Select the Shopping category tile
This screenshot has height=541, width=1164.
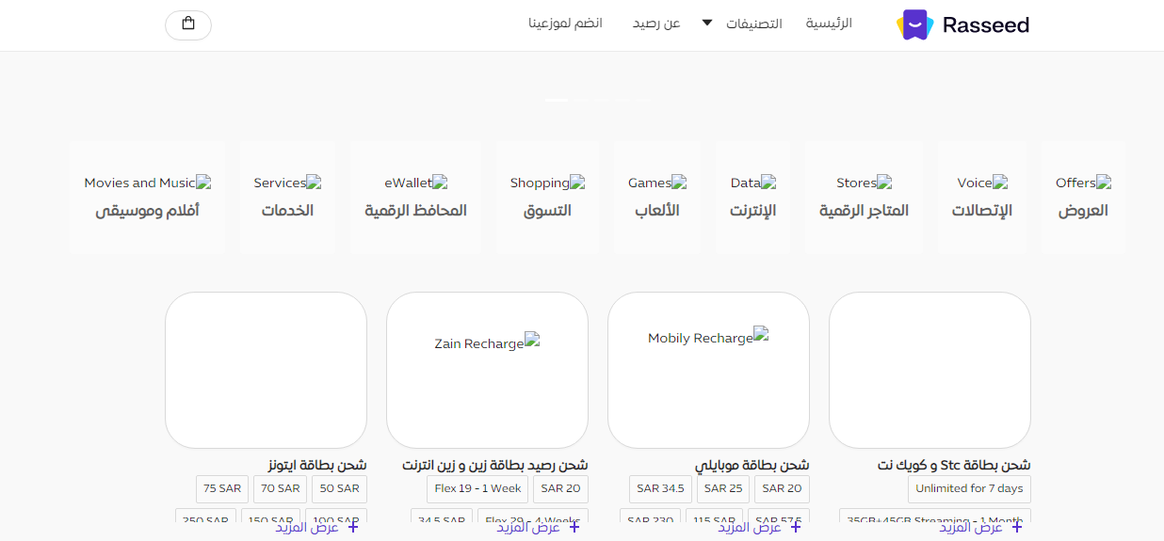tap(547, 198)
